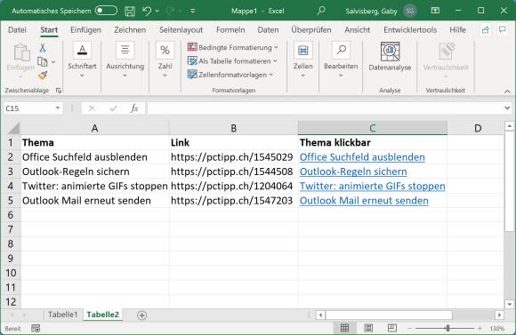Switch to the Zeichnen tab
Image resolution: width=516 pixels, height=335 pixels.
[130, 30]
